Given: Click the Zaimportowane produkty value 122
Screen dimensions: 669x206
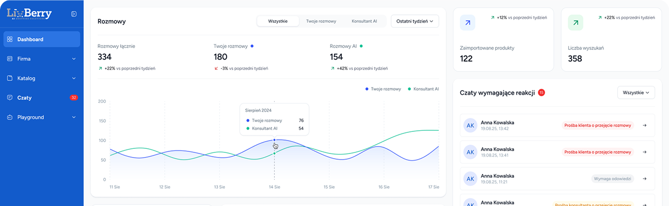Looking at the screenshot, I should click(x=466, y=59).
